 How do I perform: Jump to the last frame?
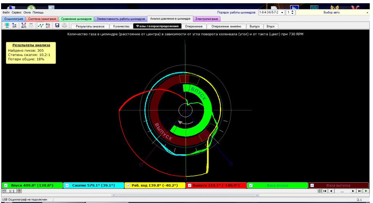(360, 191)
